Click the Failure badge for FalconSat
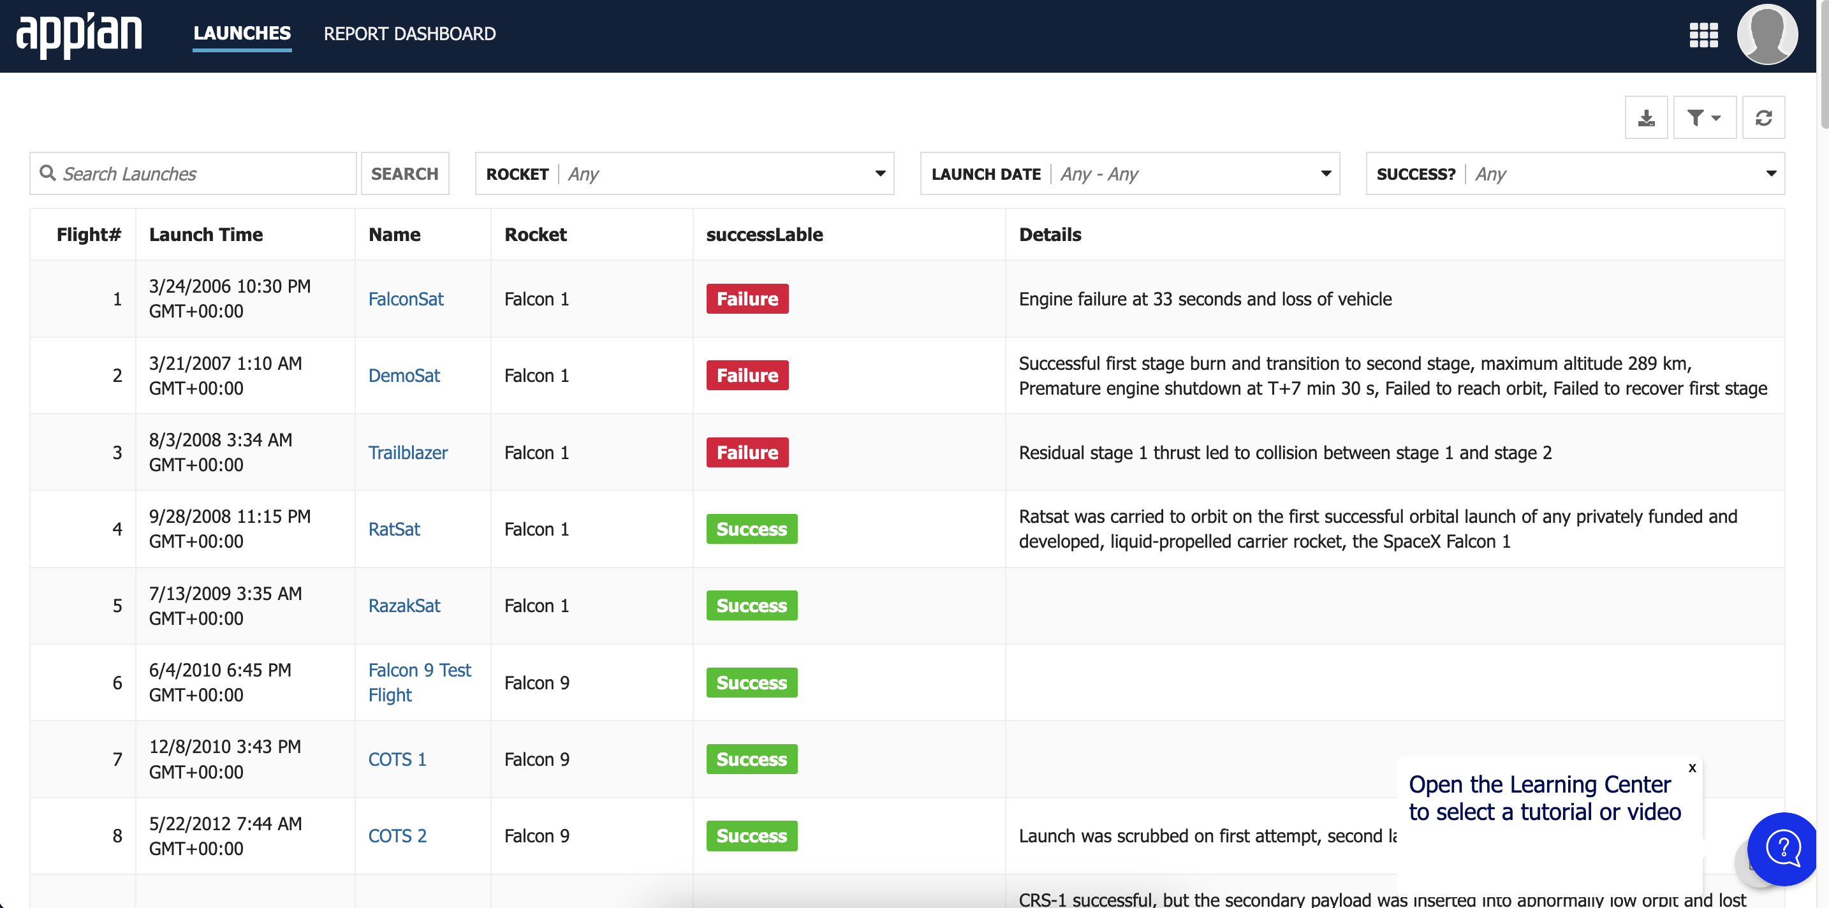This screenshot has width=1829, height=908. click(747, 299)
